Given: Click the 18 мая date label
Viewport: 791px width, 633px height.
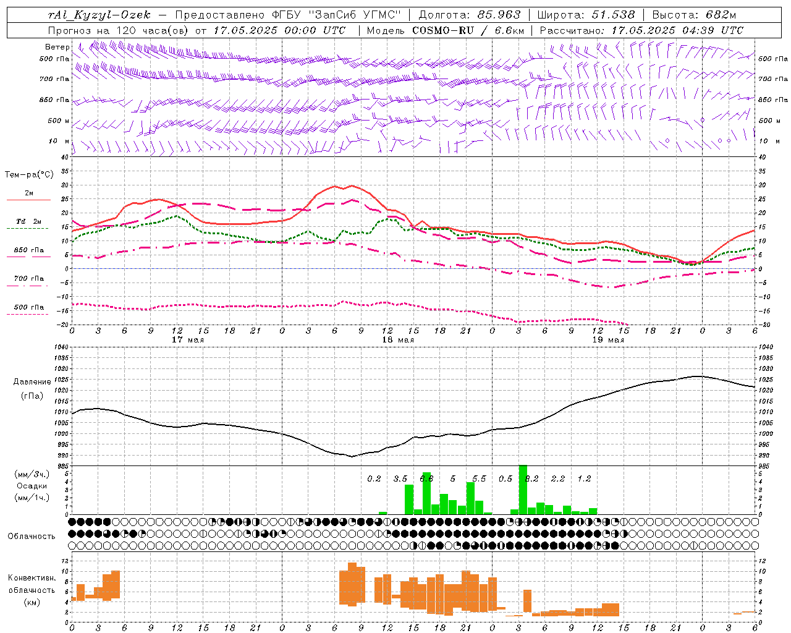Looking at the screenshot, I should [x=397, y=340].
